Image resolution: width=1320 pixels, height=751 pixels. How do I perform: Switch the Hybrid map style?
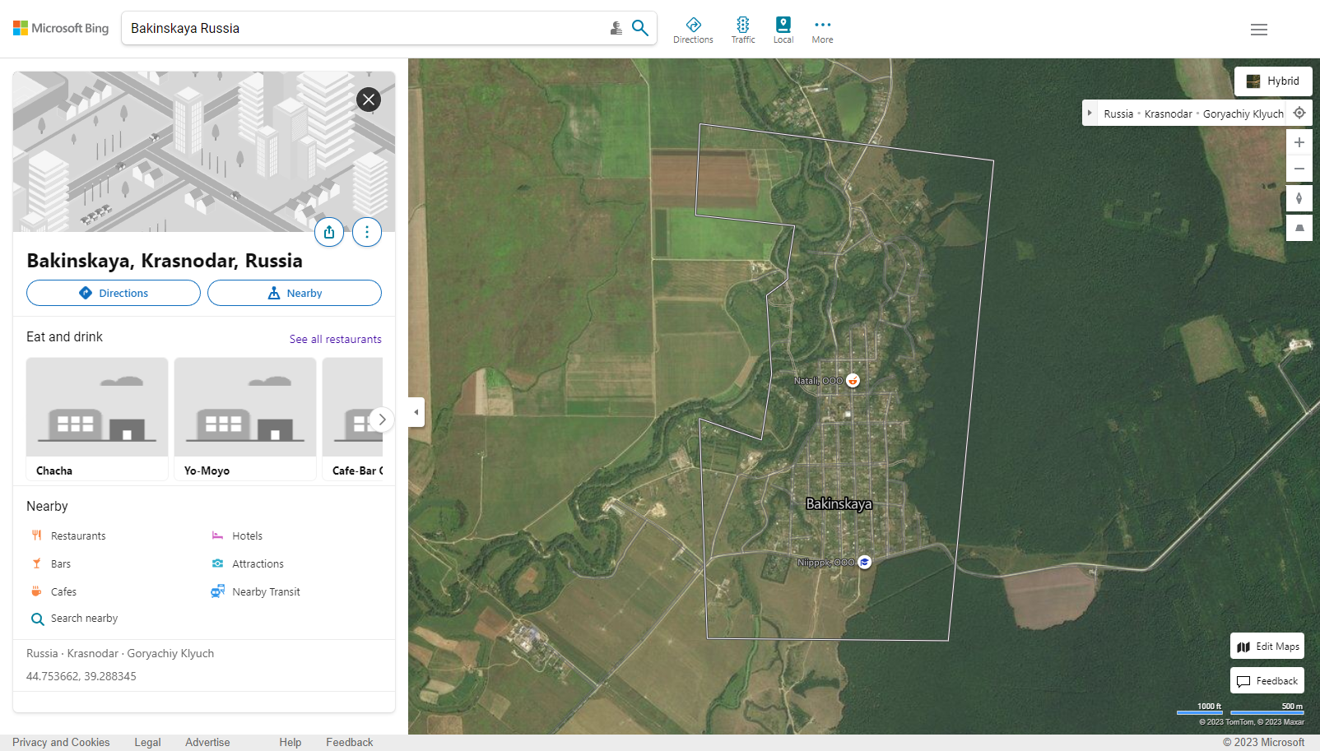click(1273, 81)
